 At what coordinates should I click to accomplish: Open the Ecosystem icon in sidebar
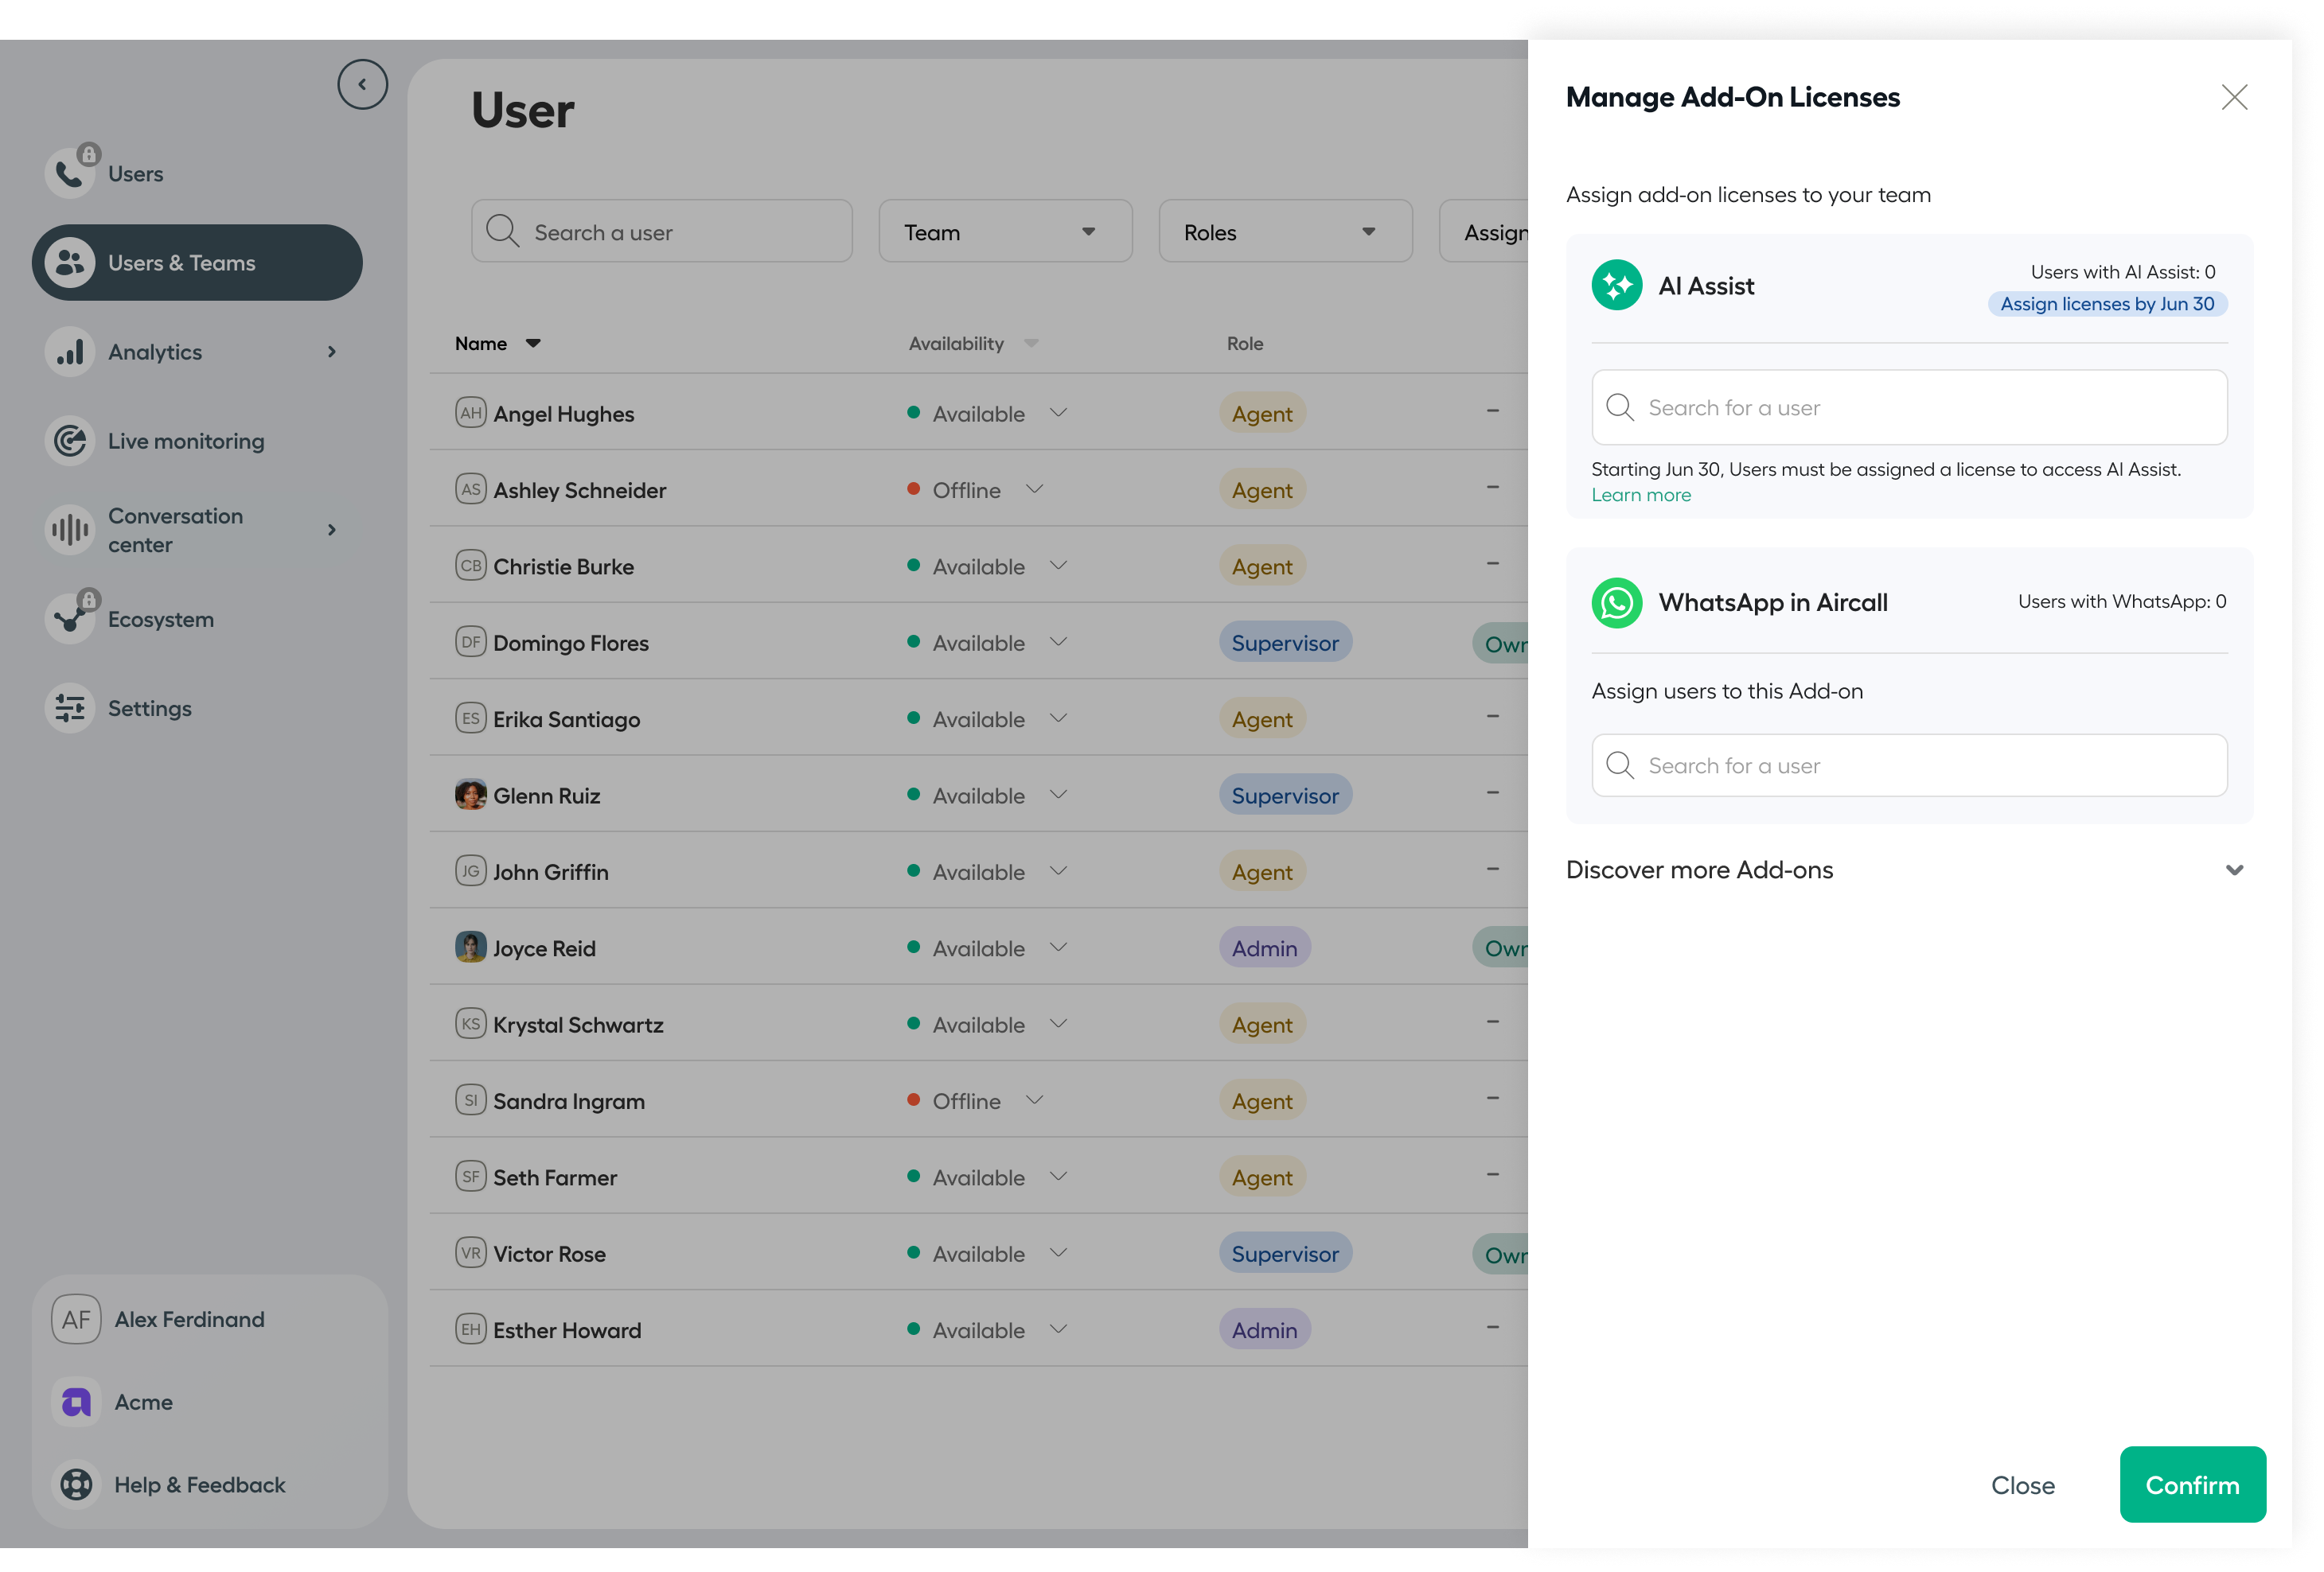point(70,619)
